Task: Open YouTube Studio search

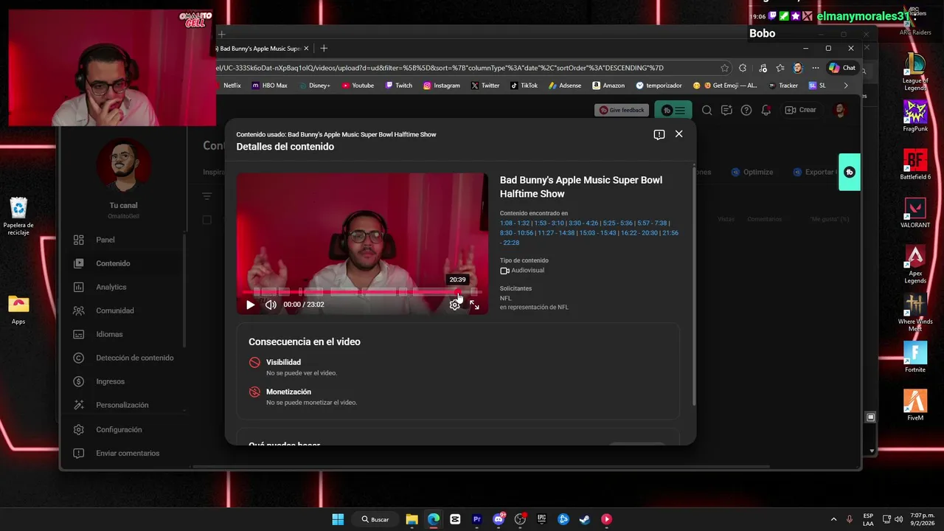Action: tap(707, 110)
